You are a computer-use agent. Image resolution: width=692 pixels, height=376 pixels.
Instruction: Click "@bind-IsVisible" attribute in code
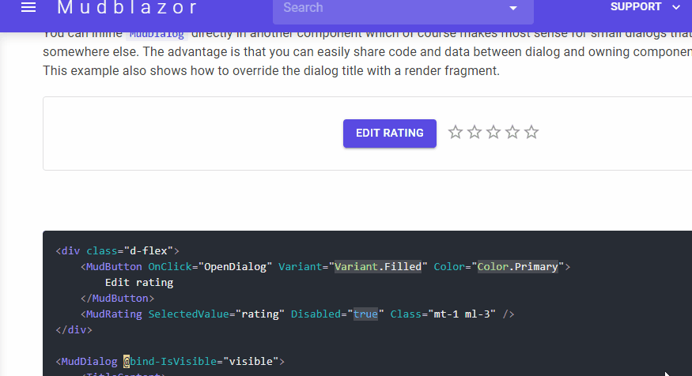pos(170,362)
